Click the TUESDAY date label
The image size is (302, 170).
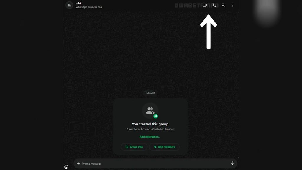[150, 93]
